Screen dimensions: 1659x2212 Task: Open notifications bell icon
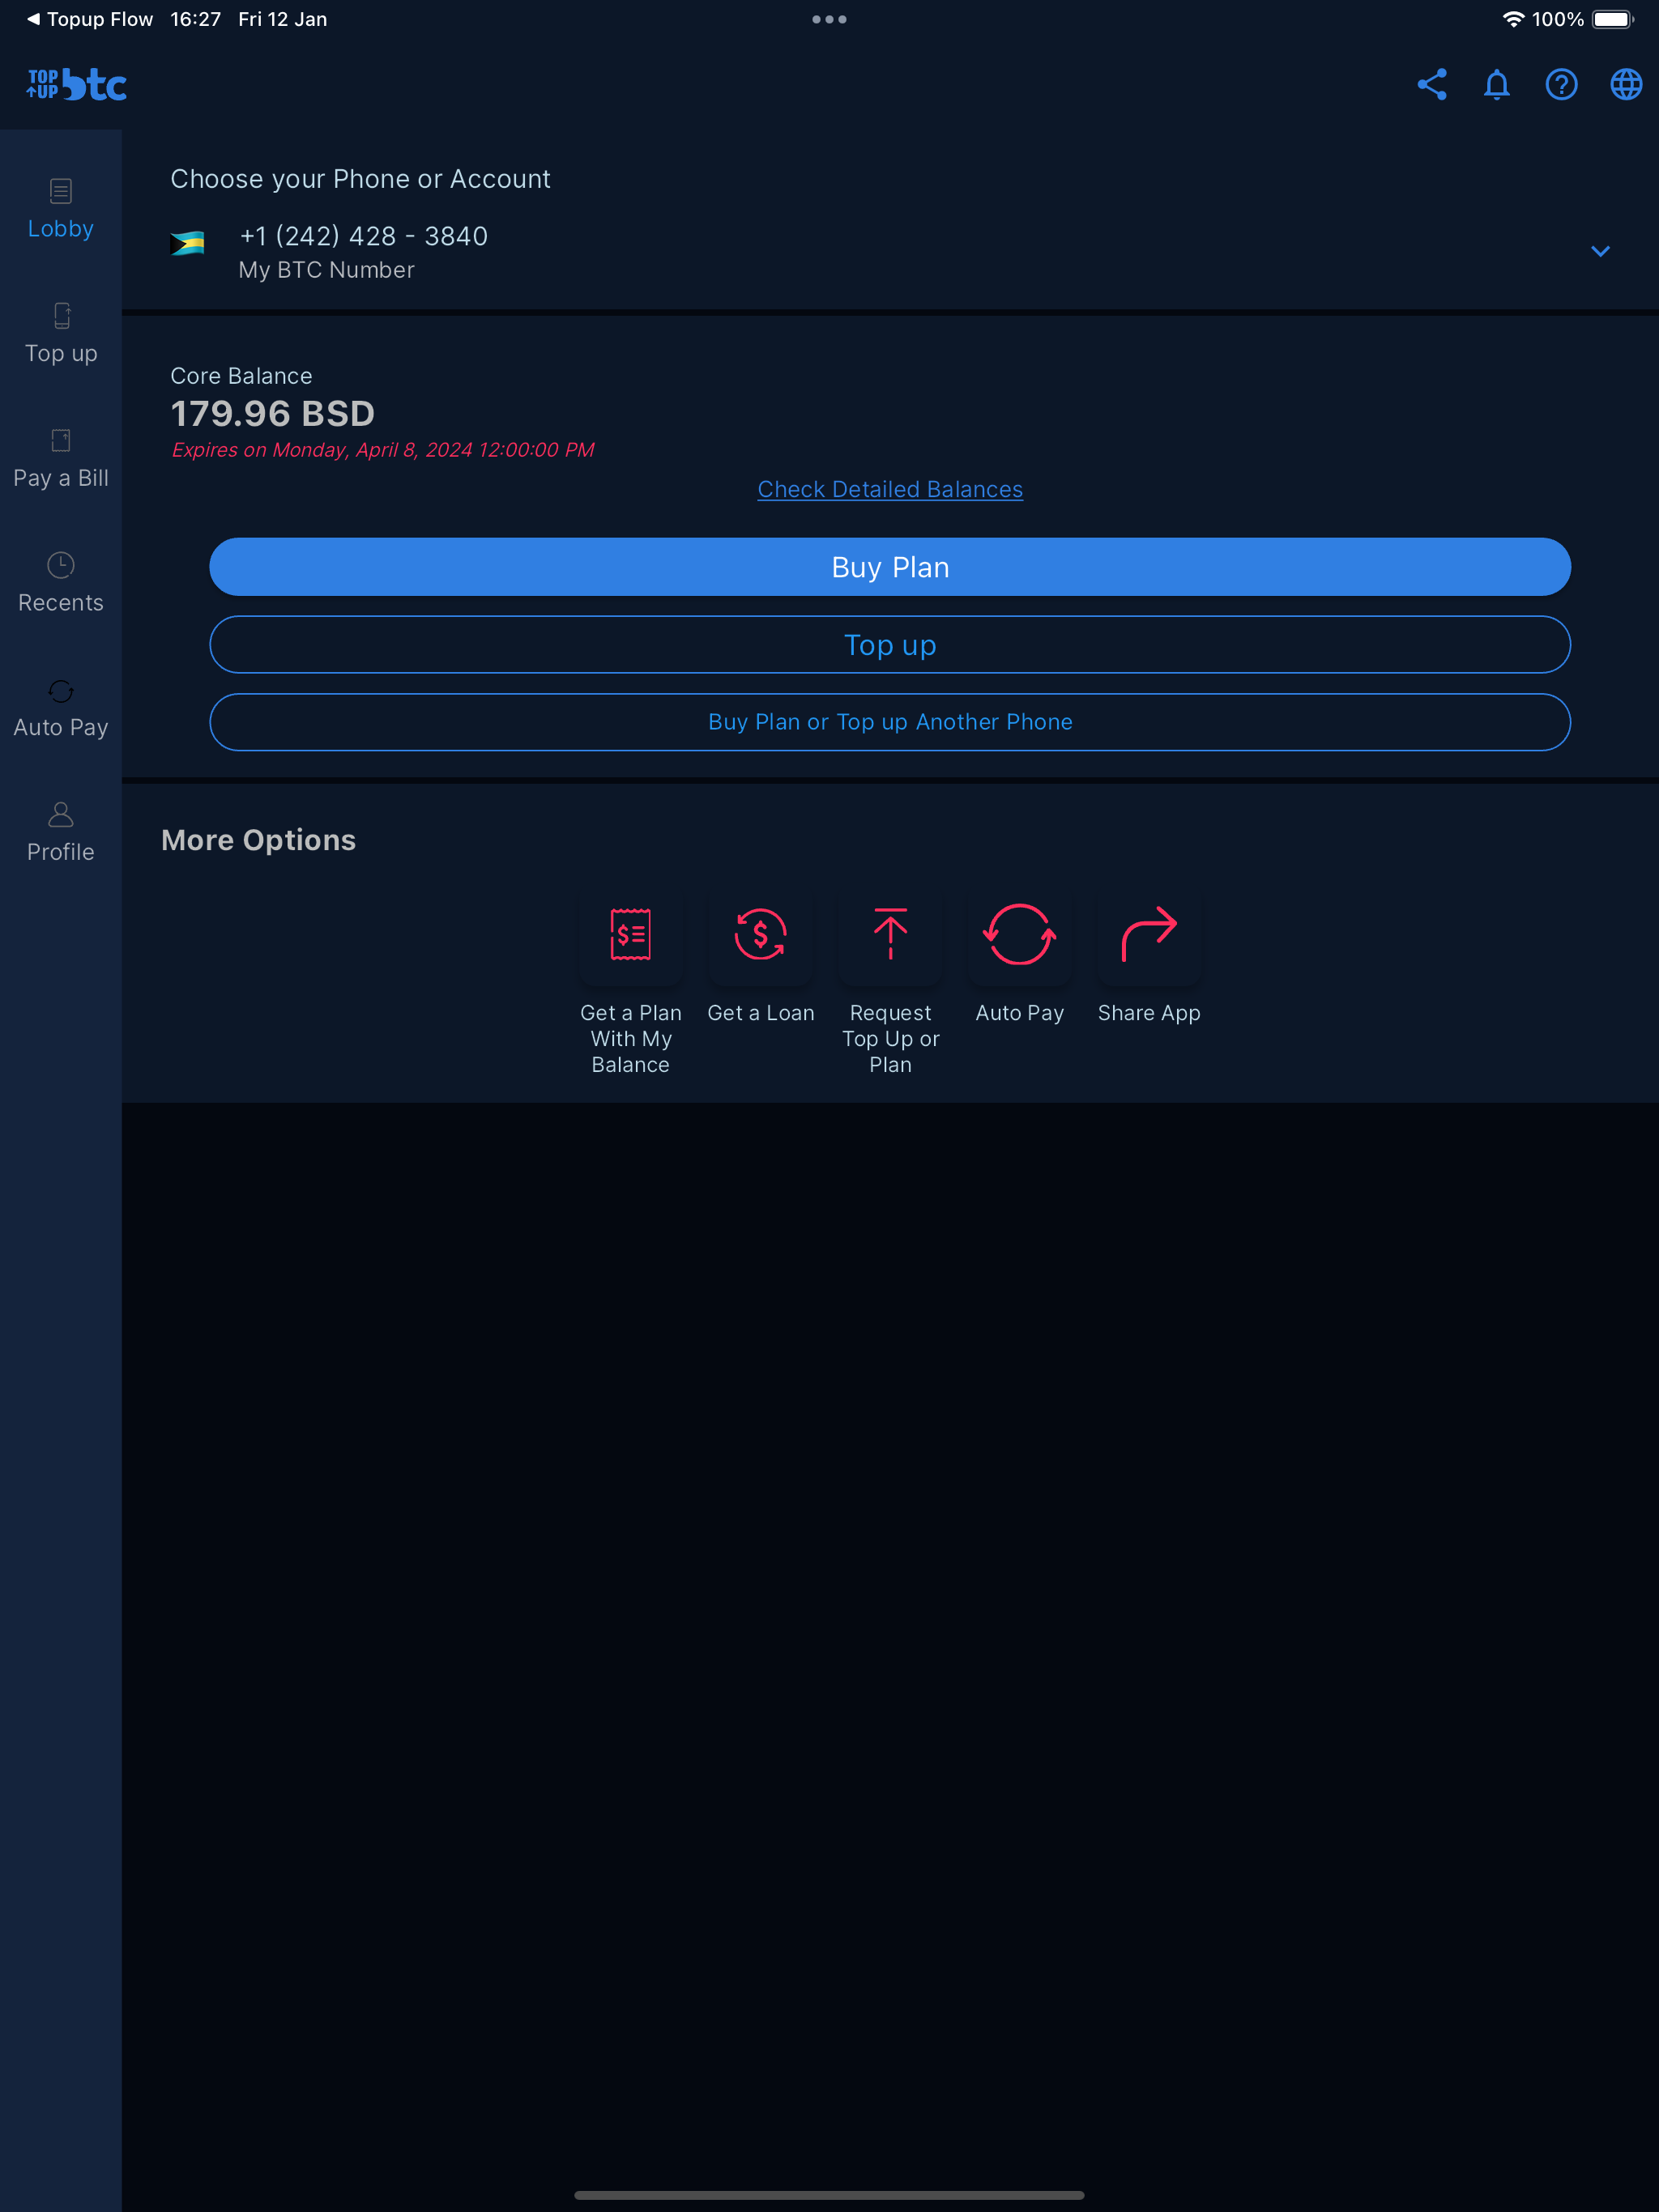coord(1497,85)
